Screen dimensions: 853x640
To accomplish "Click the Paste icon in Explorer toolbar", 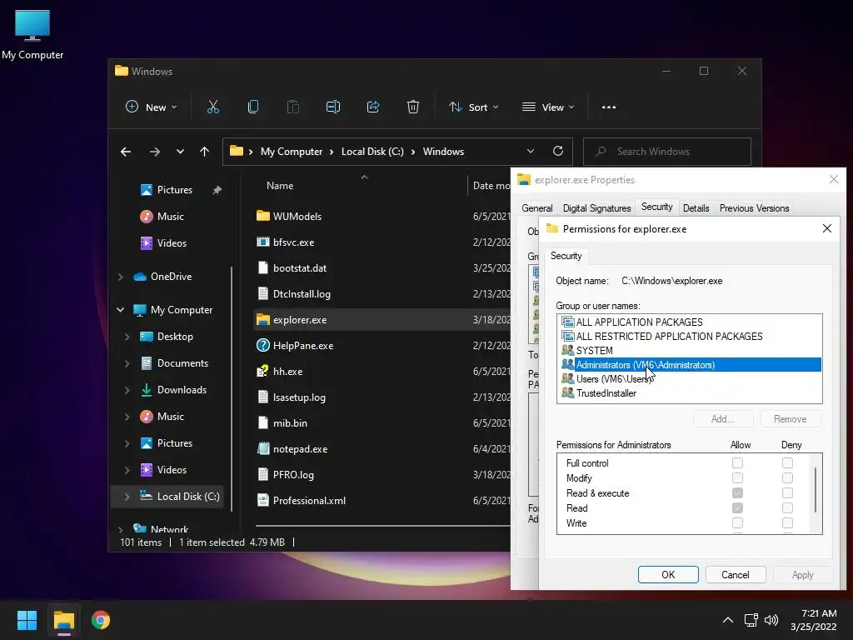I will [x=293, y=107].
